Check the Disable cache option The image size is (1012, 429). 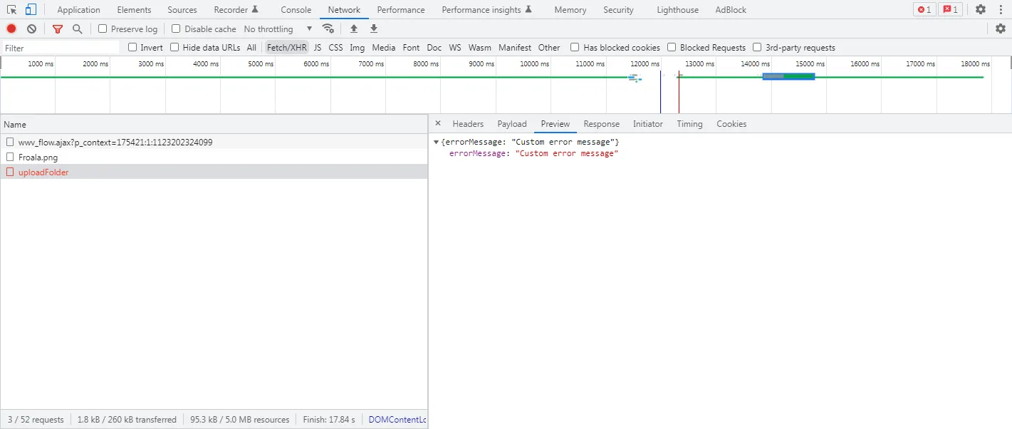176,29
